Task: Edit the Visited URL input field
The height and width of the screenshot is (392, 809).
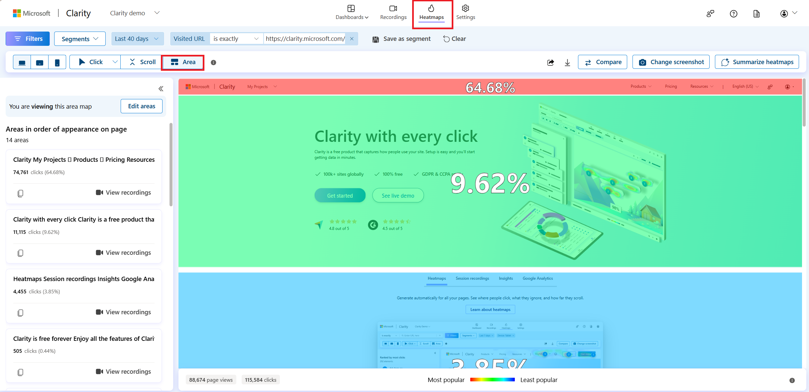Action: 305,39
